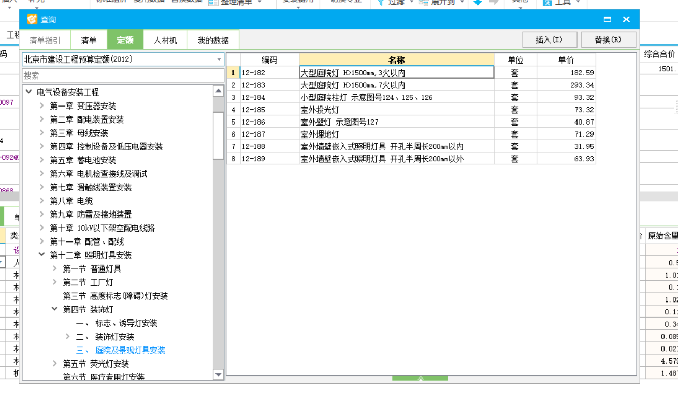Select row 12-189 开孔半周长200mm以外
678x408 pixels.
click(x=411, y=159)
